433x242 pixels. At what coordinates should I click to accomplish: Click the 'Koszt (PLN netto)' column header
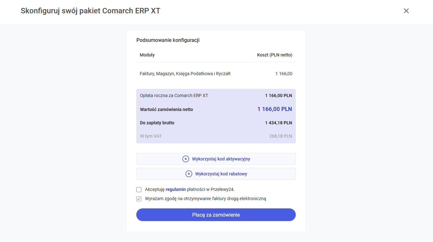click(x=274, y=55)
